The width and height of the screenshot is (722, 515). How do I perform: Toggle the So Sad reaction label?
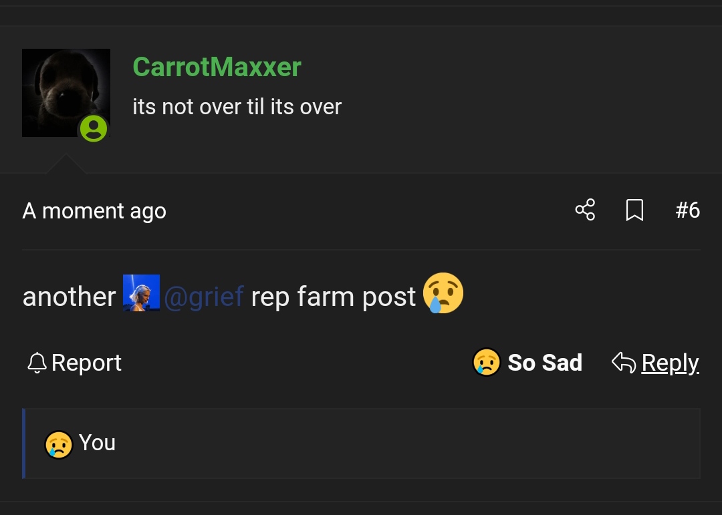click(x=545, y=363)
